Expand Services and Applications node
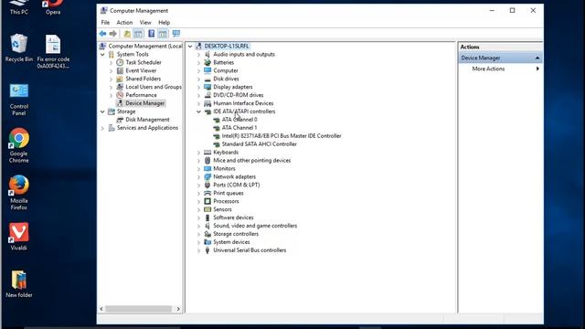Screen dimensions: 585x329 [x=102, y=128]
